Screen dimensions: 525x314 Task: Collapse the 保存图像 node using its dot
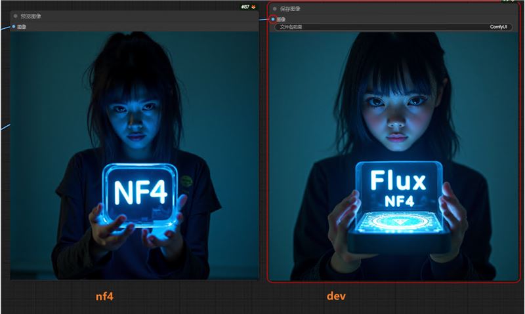pyautogui.click(x=275, y=9)
